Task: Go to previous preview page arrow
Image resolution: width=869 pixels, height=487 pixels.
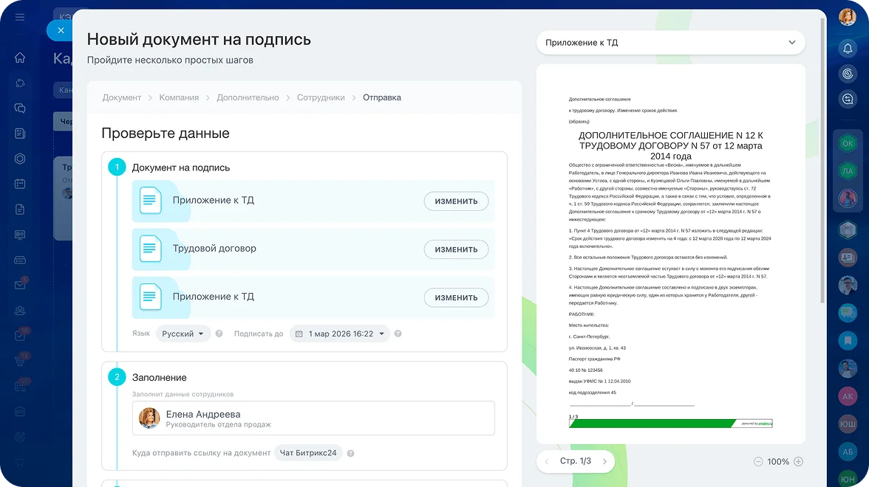Action: (547, 461)
